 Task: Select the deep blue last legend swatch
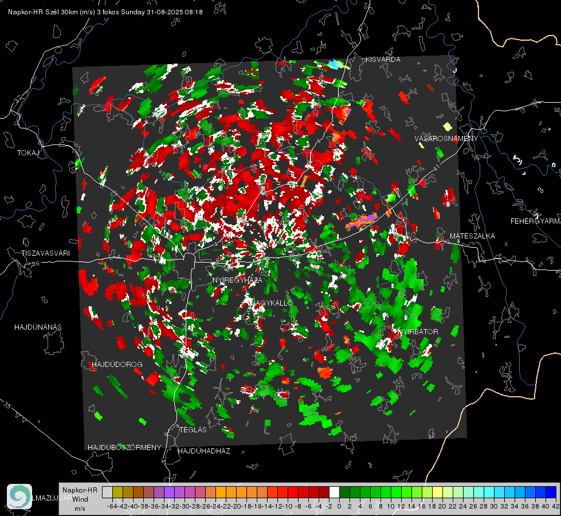pyautogui.click(x=551, y=492)
